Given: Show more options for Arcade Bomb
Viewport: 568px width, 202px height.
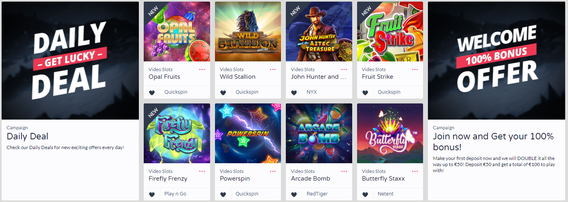Looking at the screenshot, I should click(344, 171).
